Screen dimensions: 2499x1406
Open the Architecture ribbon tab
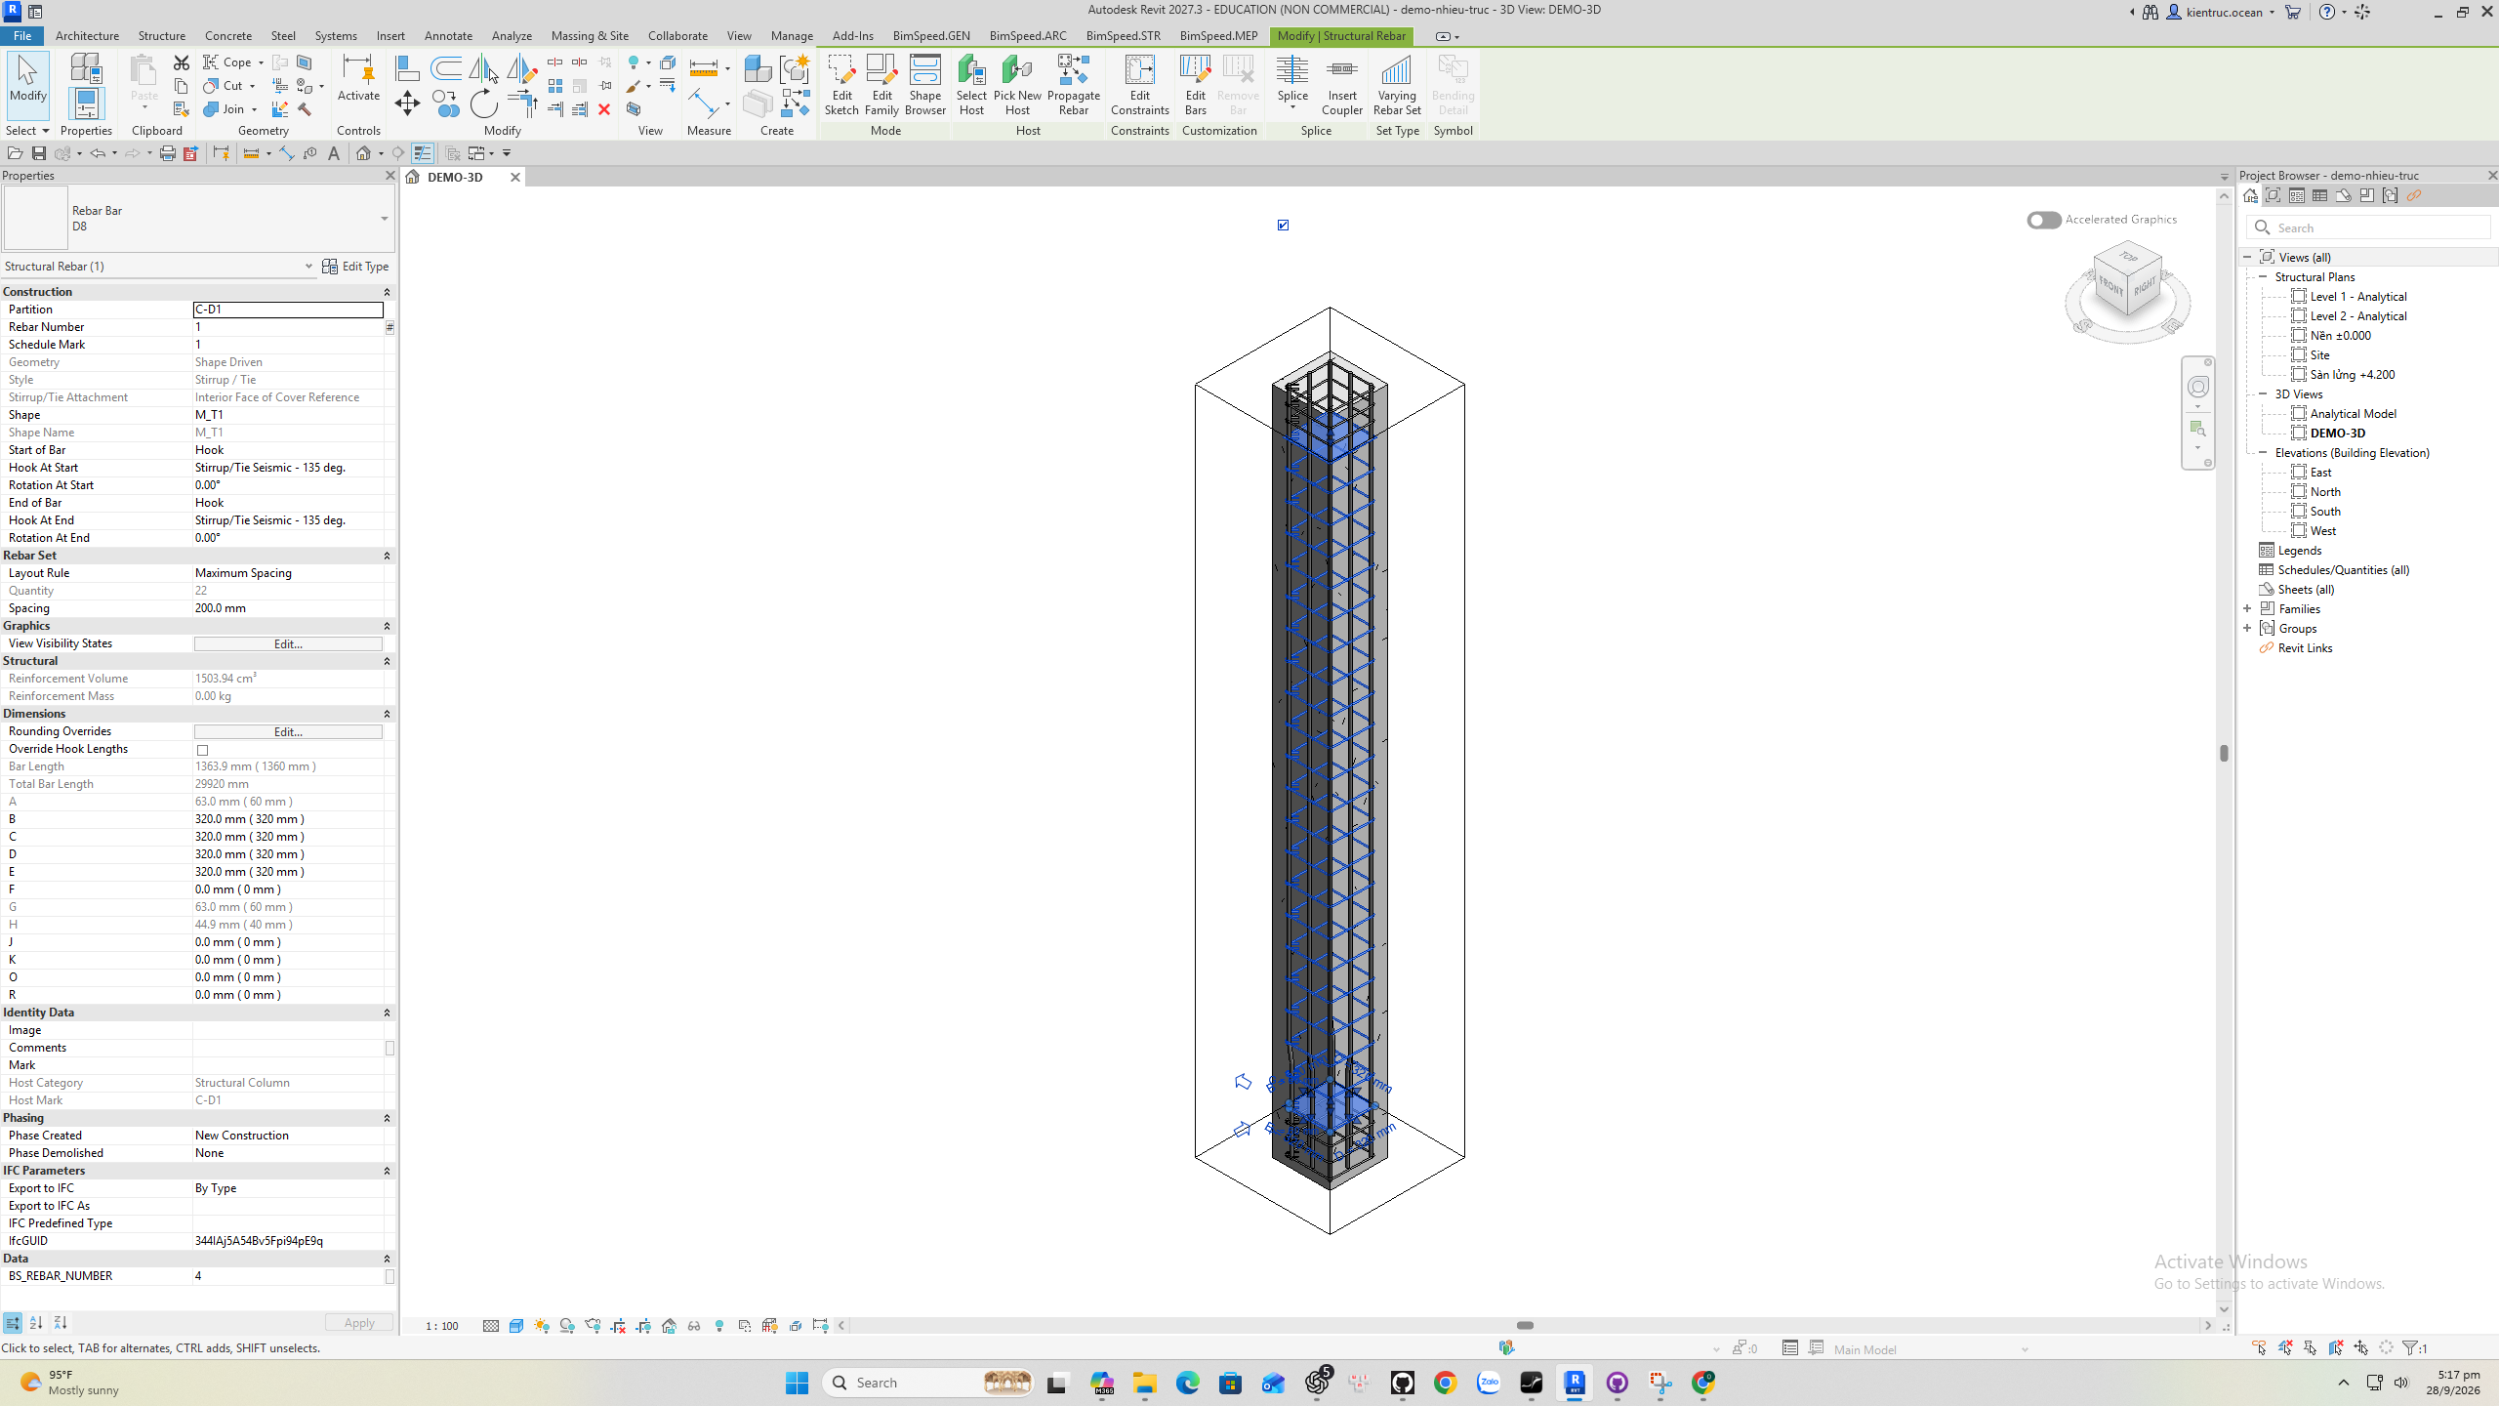[87, 36]
